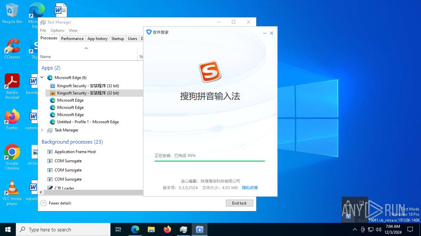
Task: Show hidden system tray icons
Action: (x=355, y=229)
